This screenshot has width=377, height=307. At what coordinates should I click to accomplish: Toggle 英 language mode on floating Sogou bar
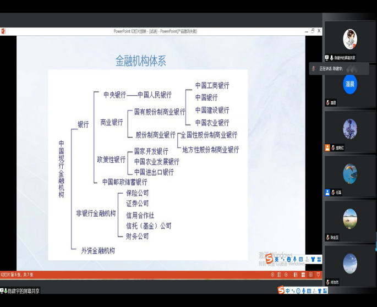click(277, 259)
